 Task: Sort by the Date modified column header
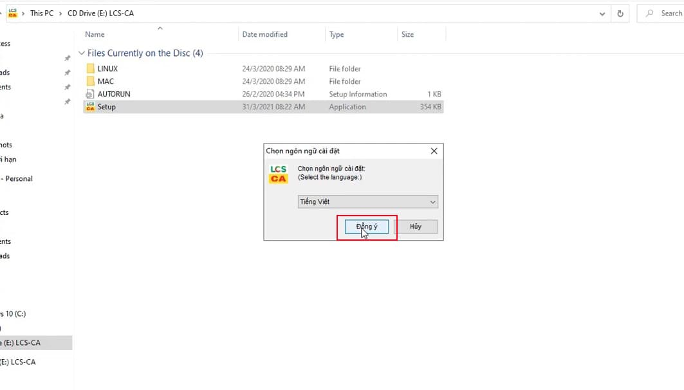(x=264, y=35)
